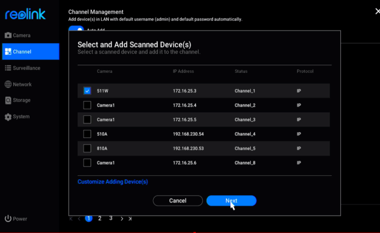This screenshot has height=233, width=380.
Task: Go to the next page arrow
Action: (x=122, y=219)
